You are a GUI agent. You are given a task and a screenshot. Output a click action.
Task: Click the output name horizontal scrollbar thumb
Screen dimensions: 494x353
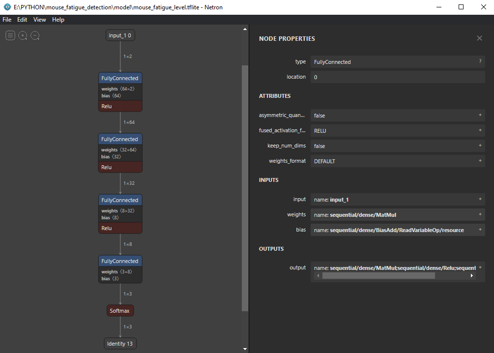[378, 276]
